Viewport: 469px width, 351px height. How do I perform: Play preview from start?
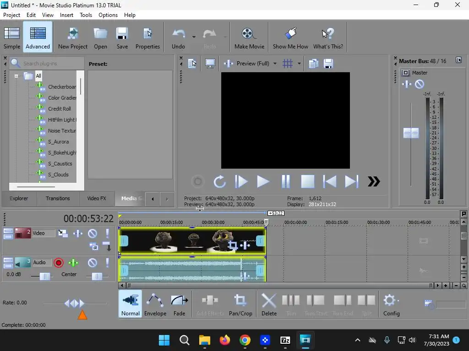(x=241, y=181)
